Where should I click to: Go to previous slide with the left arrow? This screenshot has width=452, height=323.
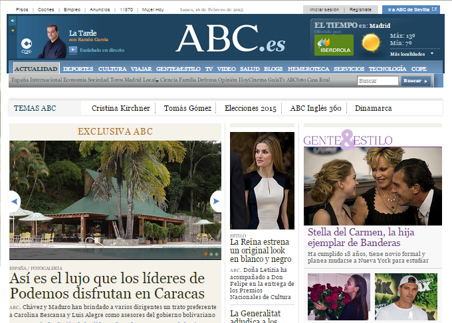[x=15, y=202]
